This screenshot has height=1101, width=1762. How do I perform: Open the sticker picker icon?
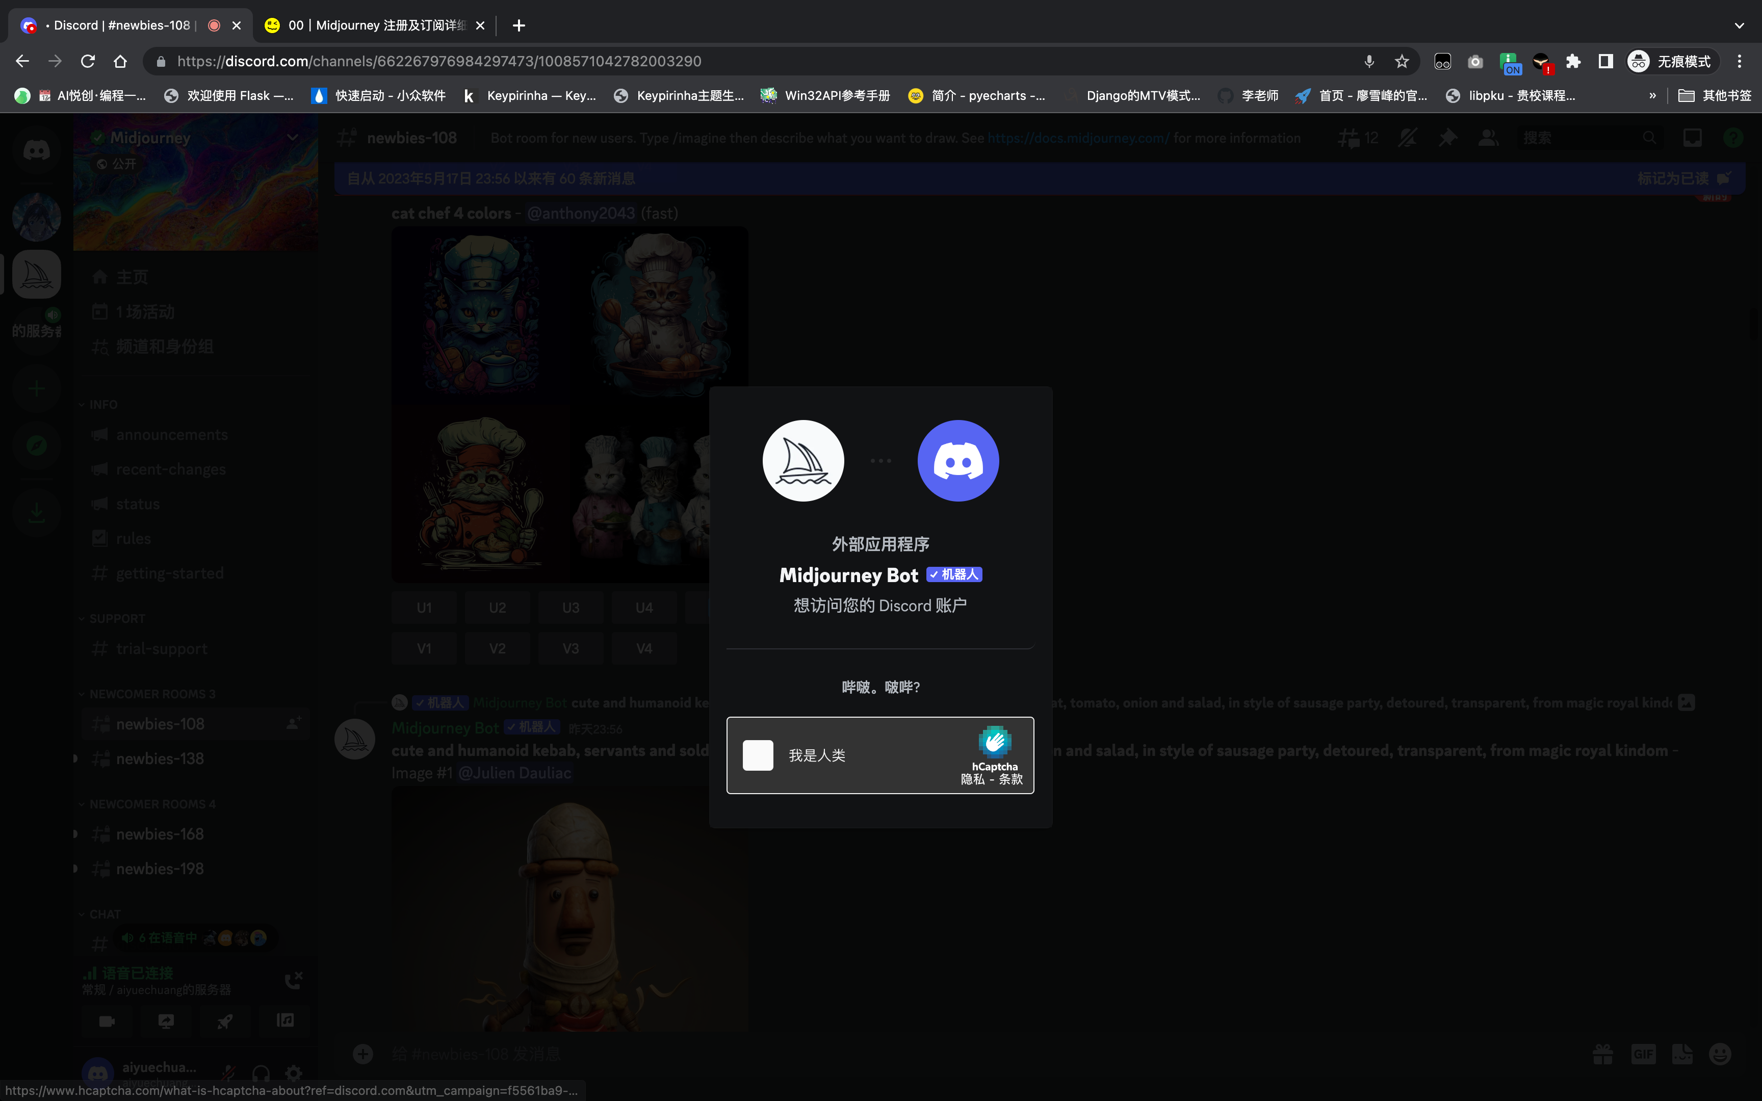[1682, 1054]
